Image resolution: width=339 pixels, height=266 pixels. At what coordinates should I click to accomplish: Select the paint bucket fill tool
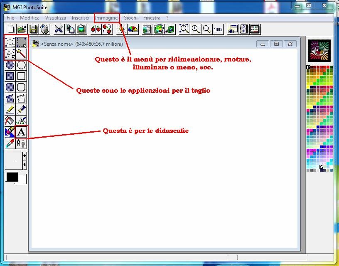click(x=10, y=121)
